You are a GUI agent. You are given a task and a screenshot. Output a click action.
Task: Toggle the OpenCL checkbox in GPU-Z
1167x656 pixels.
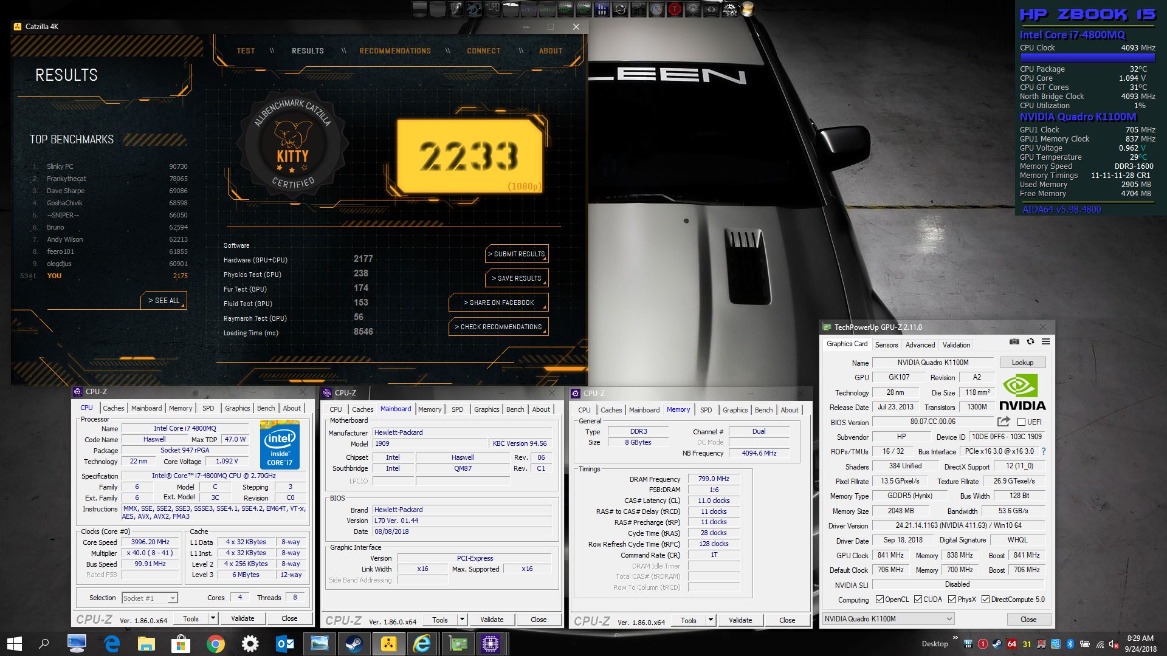[x=880, y=600]
